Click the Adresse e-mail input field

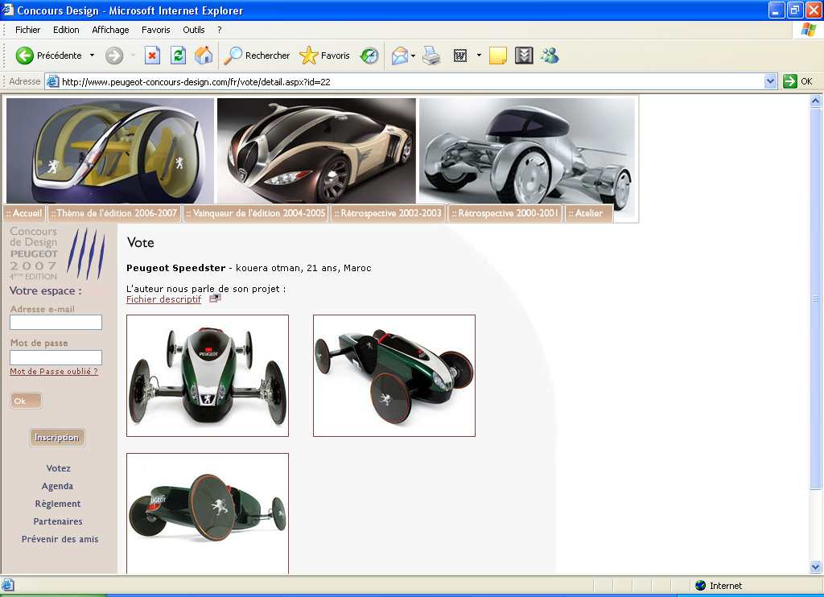pos(56,323)
